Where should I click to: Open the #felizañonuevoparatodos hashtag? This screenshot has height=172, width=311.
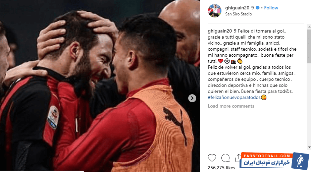point(234,97)
